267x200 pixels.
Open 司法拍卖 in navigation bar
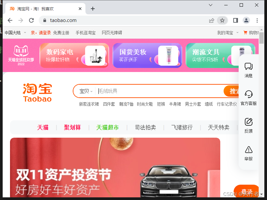(x=146, y=127)
